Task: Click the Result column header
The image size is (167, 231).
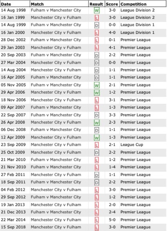Action: point(97,4)
